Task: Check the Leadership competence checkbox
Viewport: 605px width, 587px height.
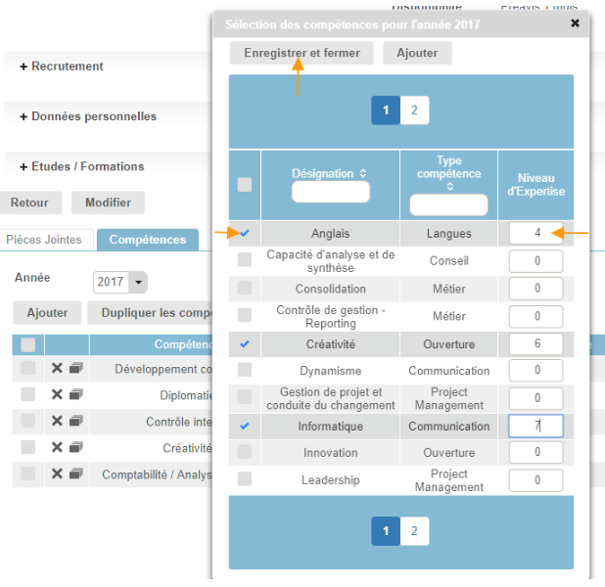Action: (x=245, y=479)
